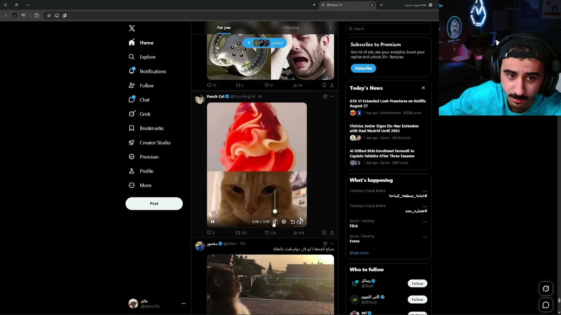Open GTA VI Extended Look news story
The height and width of the screenshot is (315, 561).
388,107
